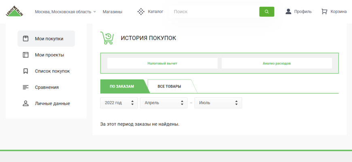Click the Налоговый вычет button
352x162 pixels.
pyautogui.click(x=162, y=63)
